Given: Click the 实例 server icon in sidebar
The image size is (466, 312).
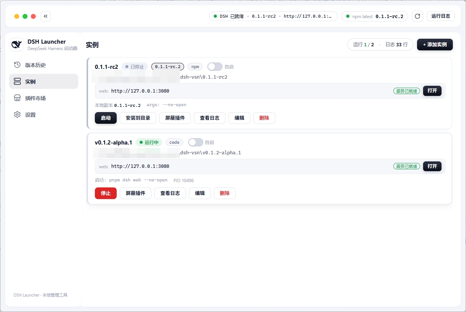Looking at the screenshot, I should [x=17, y=81].
